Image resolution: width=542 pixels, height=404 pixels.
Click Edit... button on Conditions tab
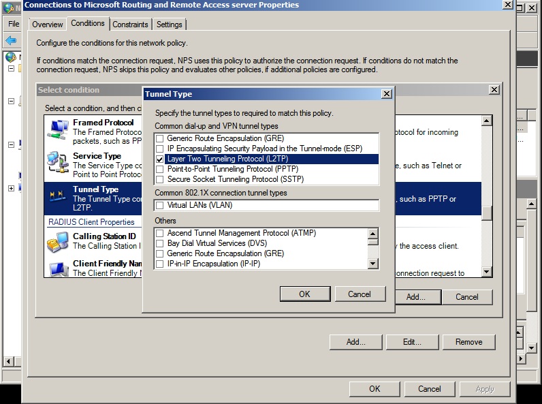pos(412,342)
